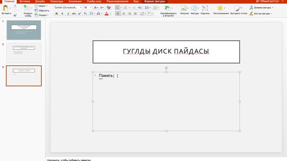Switch to the Главная tab

pos(9,1)
